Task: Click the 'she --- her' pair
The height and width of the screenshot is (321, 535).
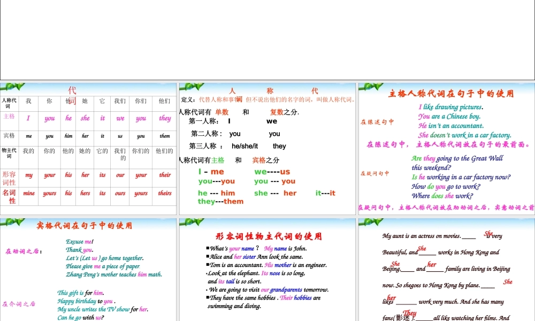Action: pos(275,193)
